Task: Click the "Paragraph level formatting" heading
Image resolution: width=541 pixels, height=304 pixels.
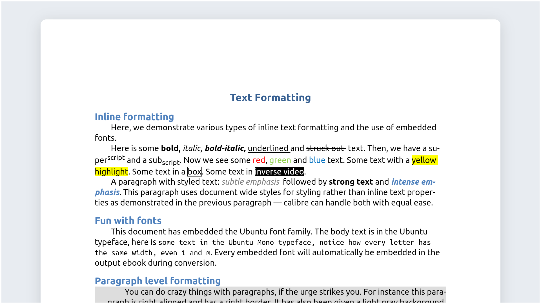Action: click(x=158, y=281)
